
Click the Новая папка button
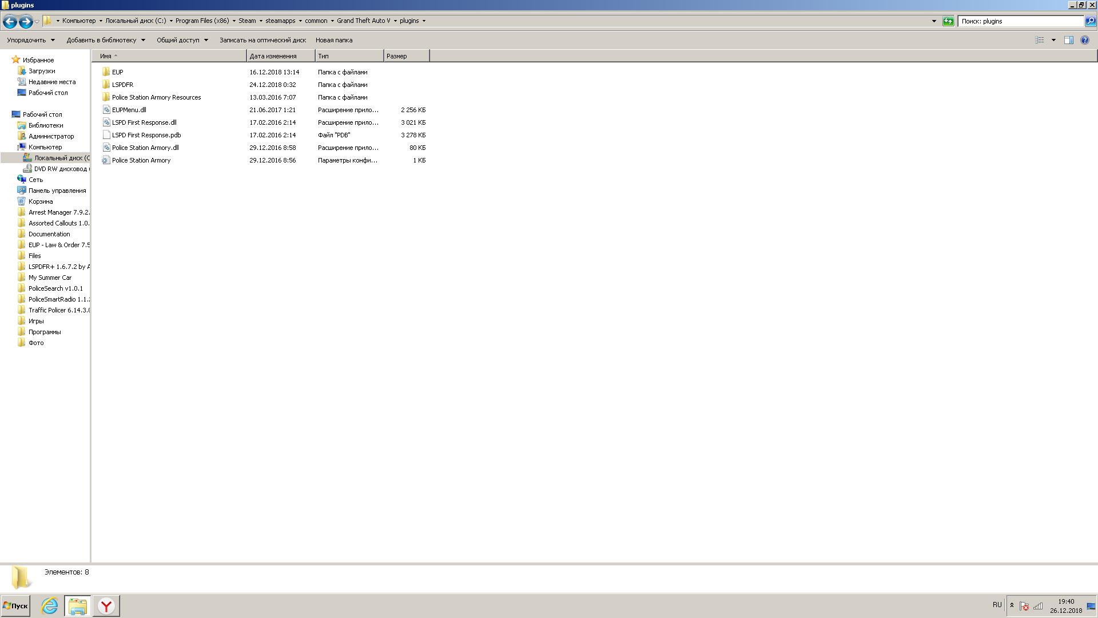(x=334, y=40)
